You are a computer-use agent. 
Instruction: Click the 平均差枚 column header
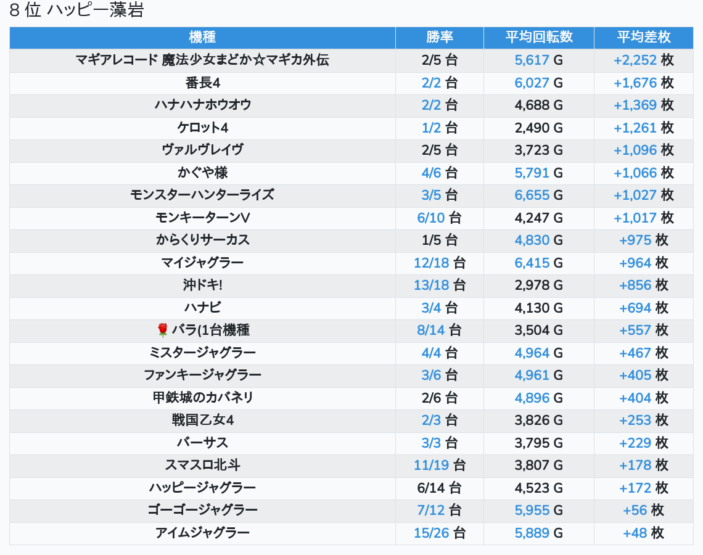click(643, 37)
